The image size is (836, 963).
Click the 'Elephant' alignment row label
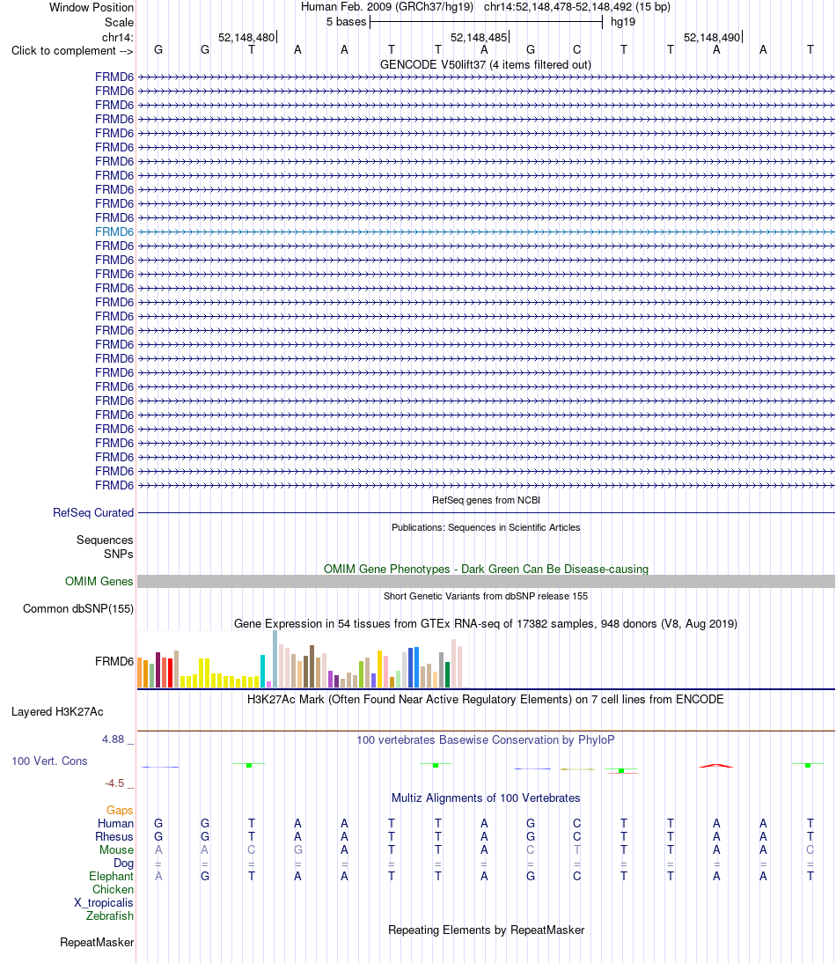(111, 877)
